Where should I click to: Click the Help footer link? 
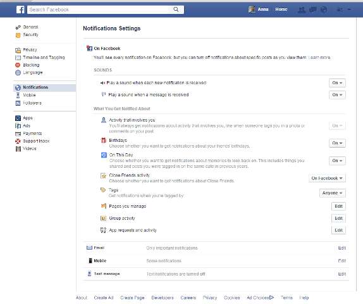click(x=304, y=298)
